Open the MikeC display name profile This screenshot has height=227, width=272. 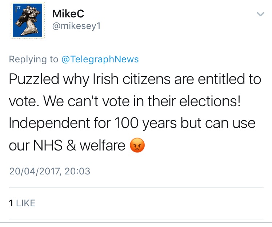[68, 14]
